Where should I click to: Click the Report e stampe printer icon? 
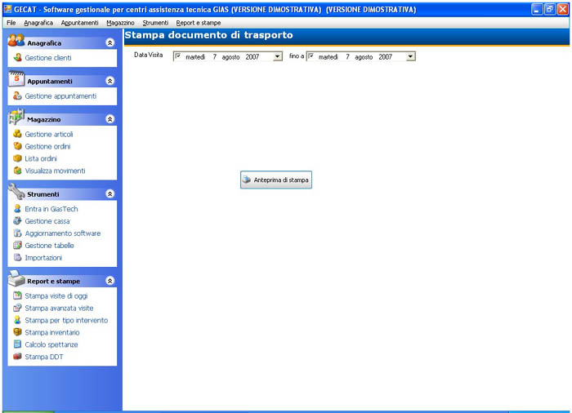point(16,278)
